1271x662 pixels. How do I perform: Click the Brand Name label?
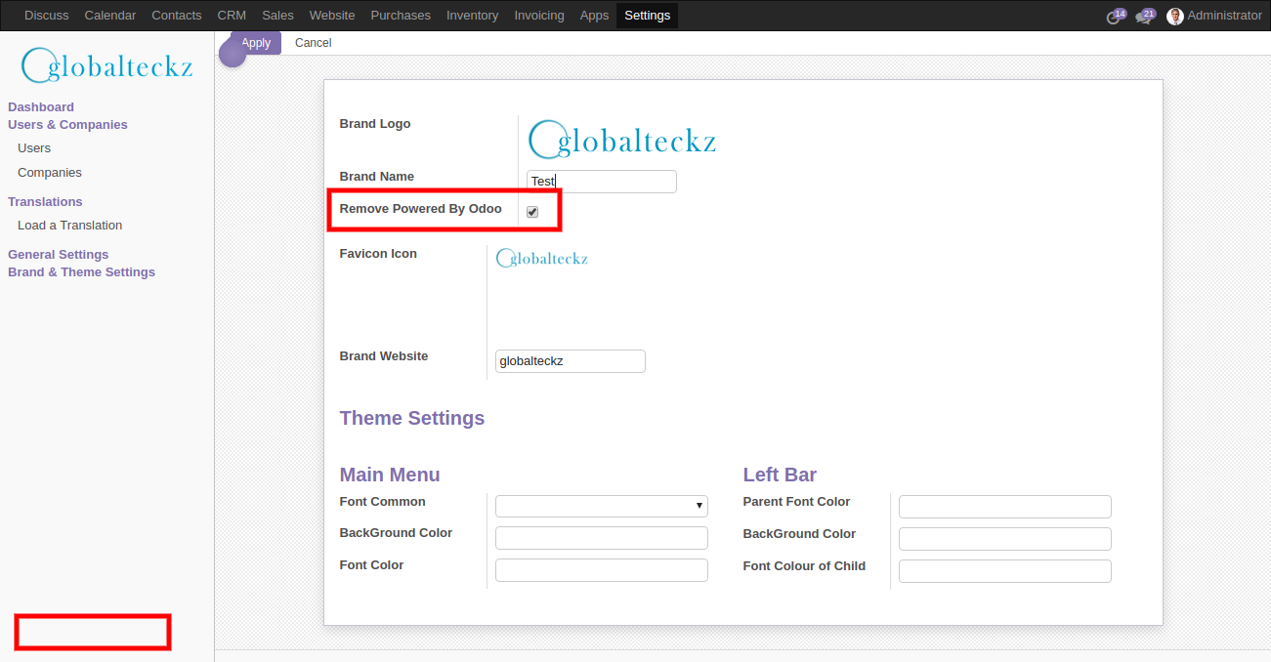(x=377, y=177)
